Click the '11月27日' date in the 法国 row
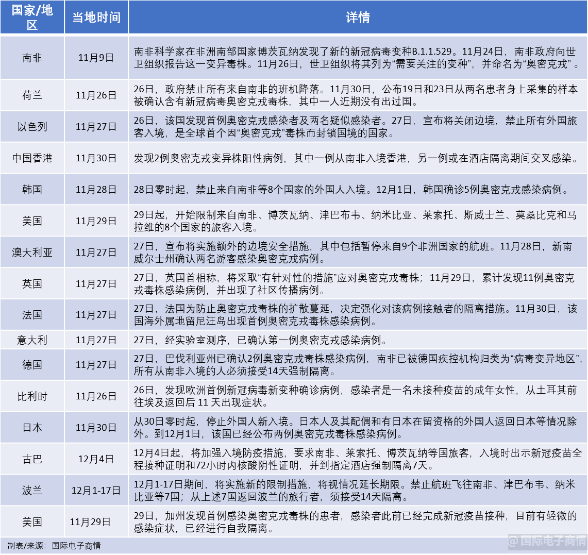The width and height of the screenshot is (588, 555). [x=96, y=315]
